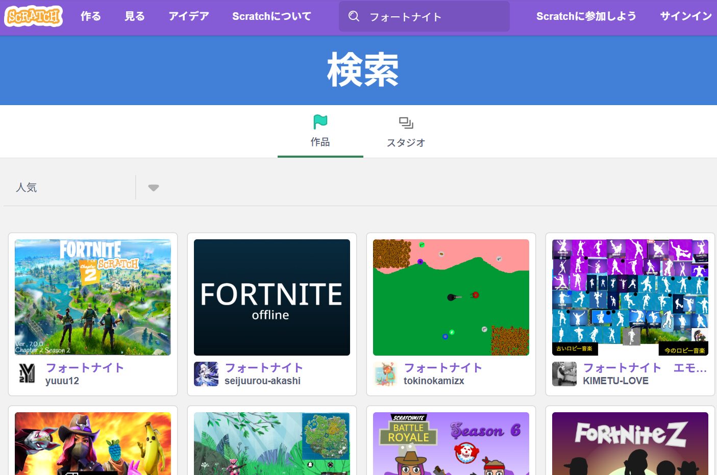Image resolution: width=717 pixels, height=475 pixels.
Task: Click Scratchに参加しよう link
Action: point(586,16)
